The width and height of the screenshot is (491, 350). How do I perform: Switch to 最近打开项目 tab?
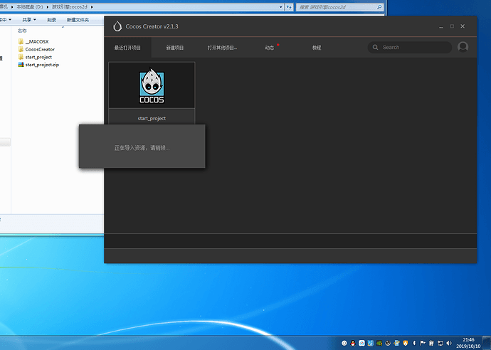127,48
